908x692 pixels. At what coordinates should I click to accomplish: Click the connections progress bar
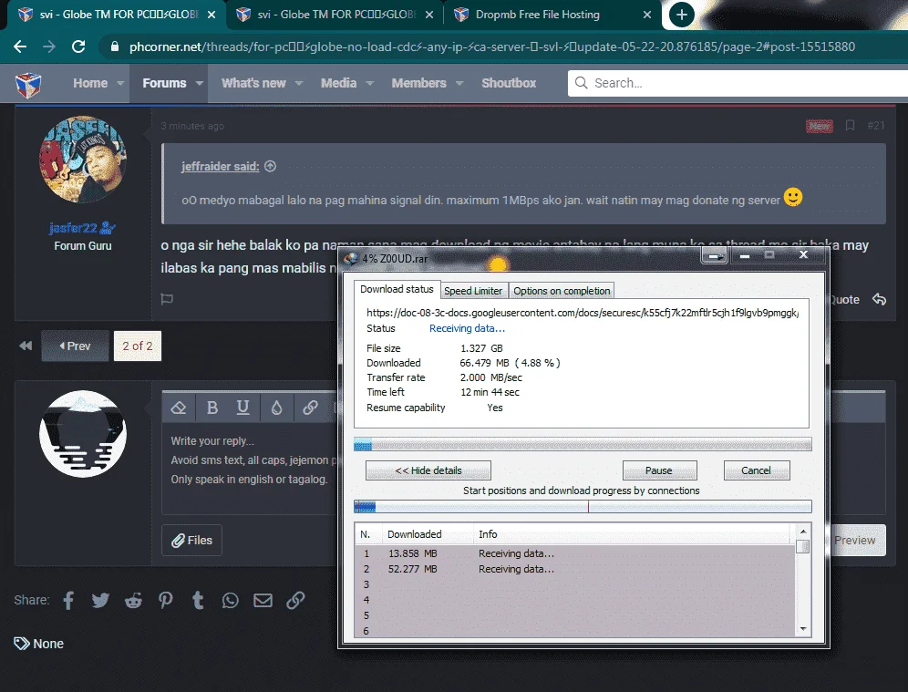click(x=583, y=507)
